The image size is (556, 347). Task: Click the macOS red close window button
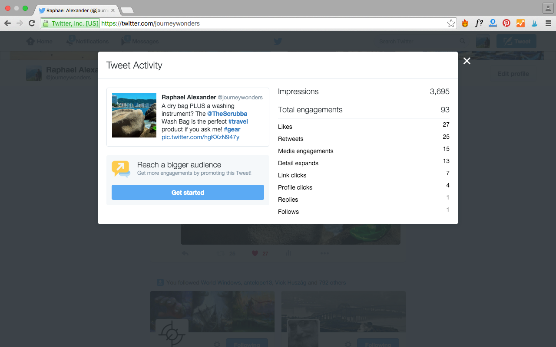pyautogui.click(x=8, y=8)
